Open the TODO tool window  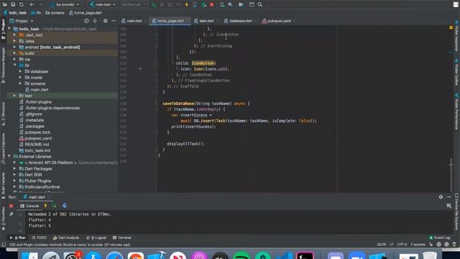tap(39, 237)
